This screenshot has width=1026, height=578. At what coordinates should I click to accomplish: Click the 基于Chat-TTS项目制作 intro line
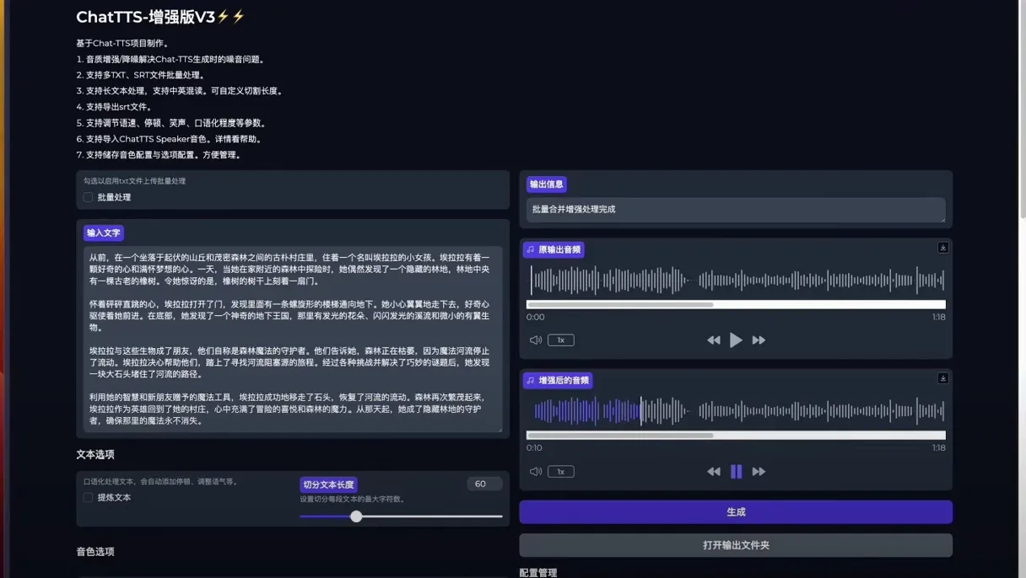point(122,43)
